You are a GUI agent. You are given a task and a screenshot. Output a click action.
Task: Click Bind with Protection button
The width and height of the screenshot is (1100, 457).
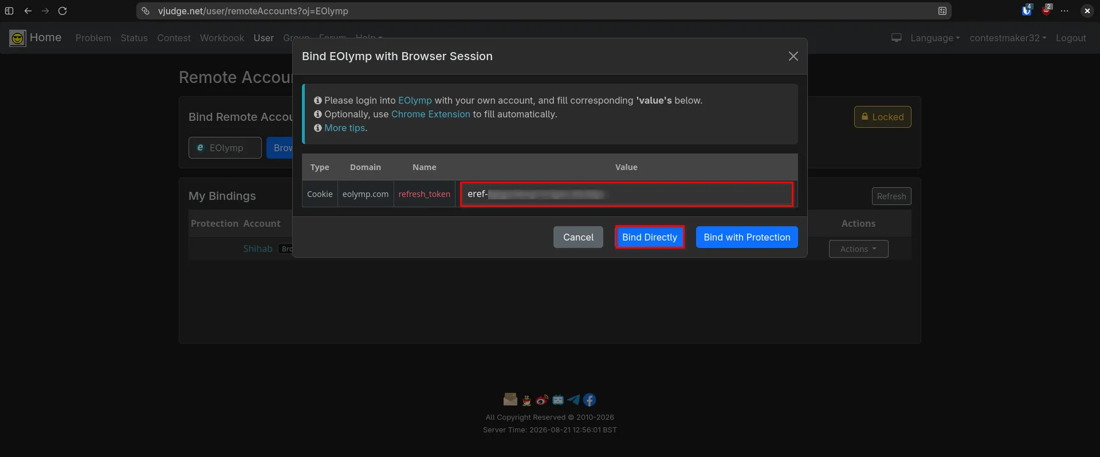click(x=747, y=237)
